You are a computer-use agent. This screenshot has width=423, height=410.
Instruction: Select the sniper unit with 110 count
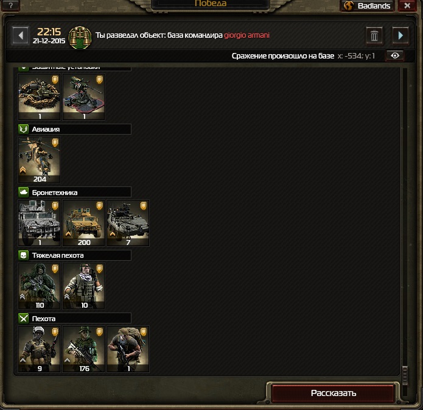click(x=40, y=286)
